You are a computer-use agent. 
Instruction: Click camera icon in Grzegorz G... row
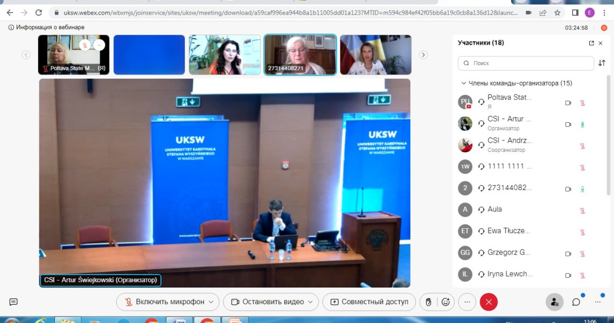568,254
